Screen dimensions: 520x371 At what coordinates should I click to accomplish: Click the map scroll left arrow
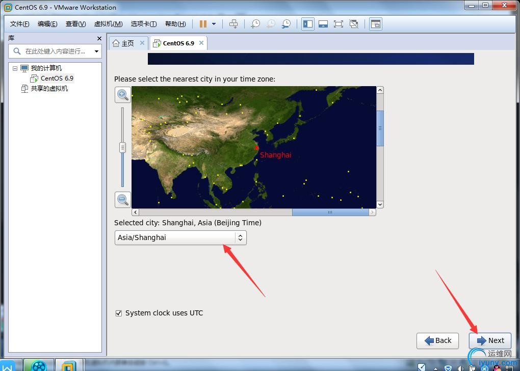(x=135, y=212)
